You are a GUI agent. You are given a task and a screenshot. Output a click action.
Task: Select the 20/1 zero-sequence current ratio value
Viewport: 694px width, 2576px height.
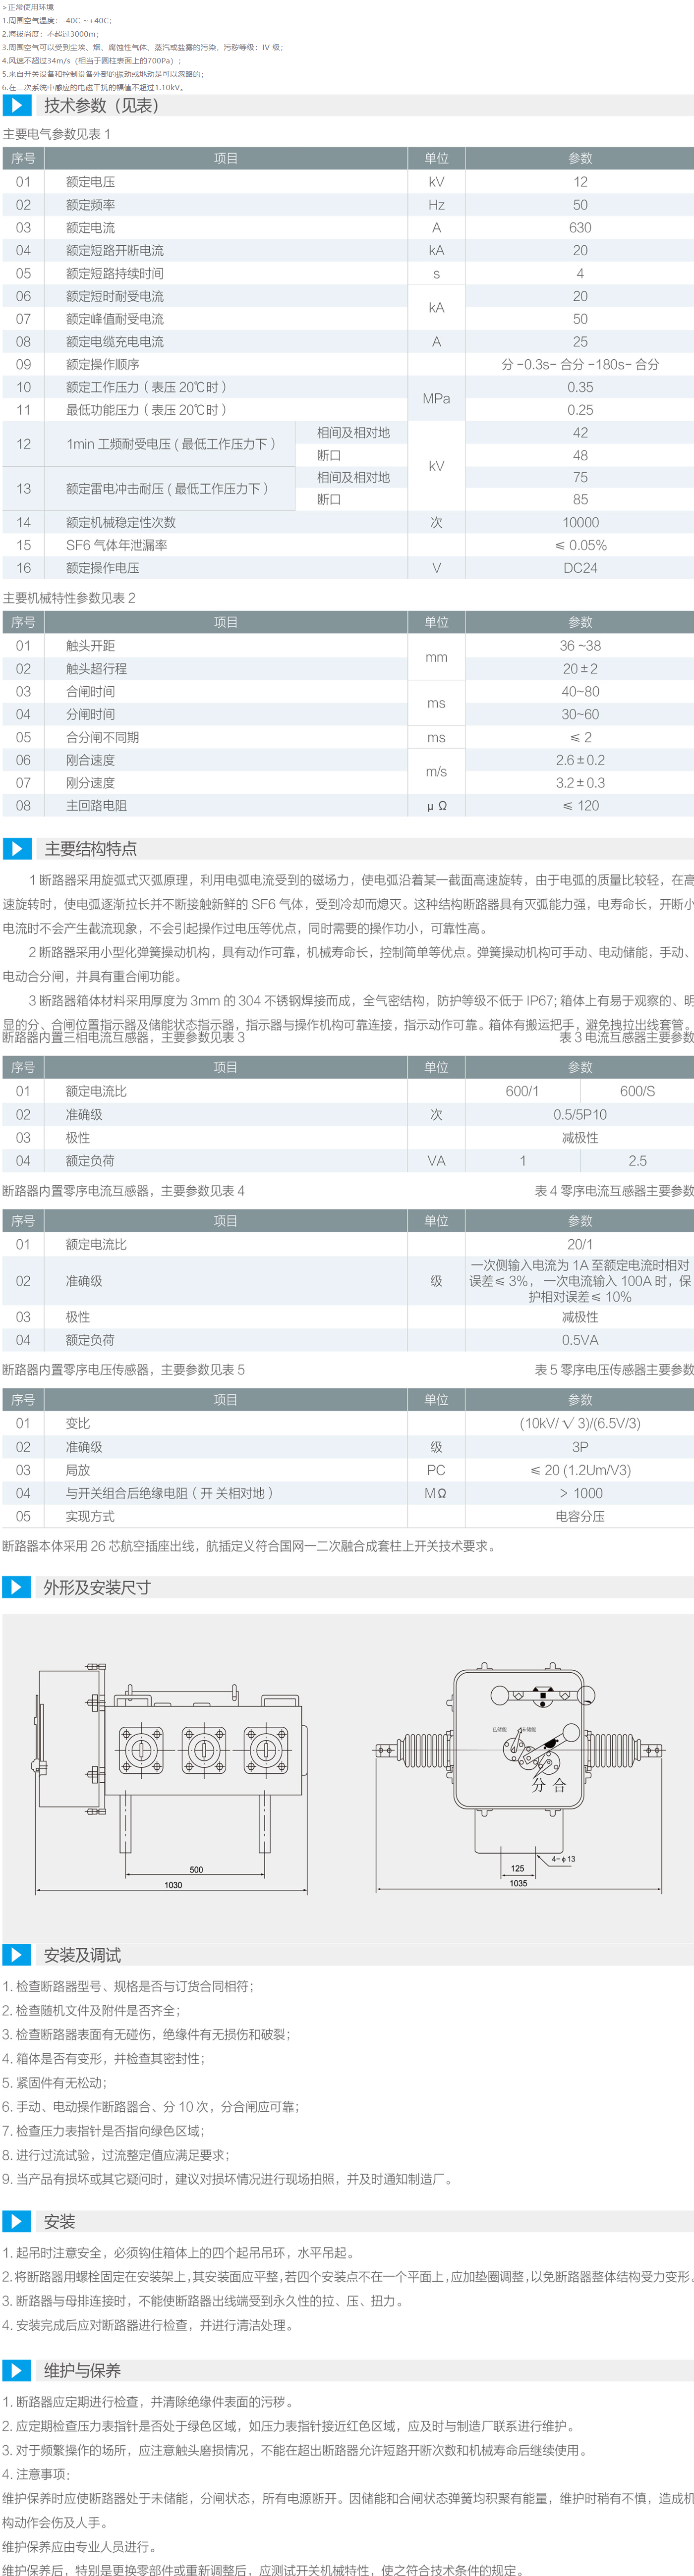(580, 1244)
